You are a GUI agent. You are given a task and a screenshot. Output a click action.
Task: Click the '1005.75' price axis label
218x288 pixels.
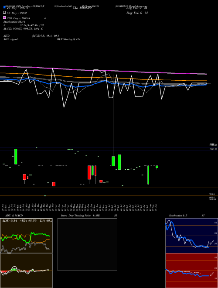pos(213,149)
